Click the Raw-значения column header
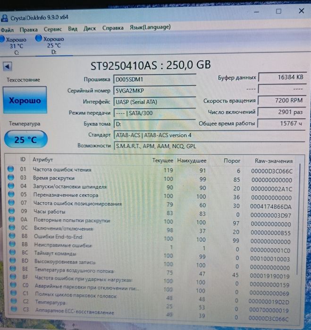This screenshot has width=311, height=330. 274,161
